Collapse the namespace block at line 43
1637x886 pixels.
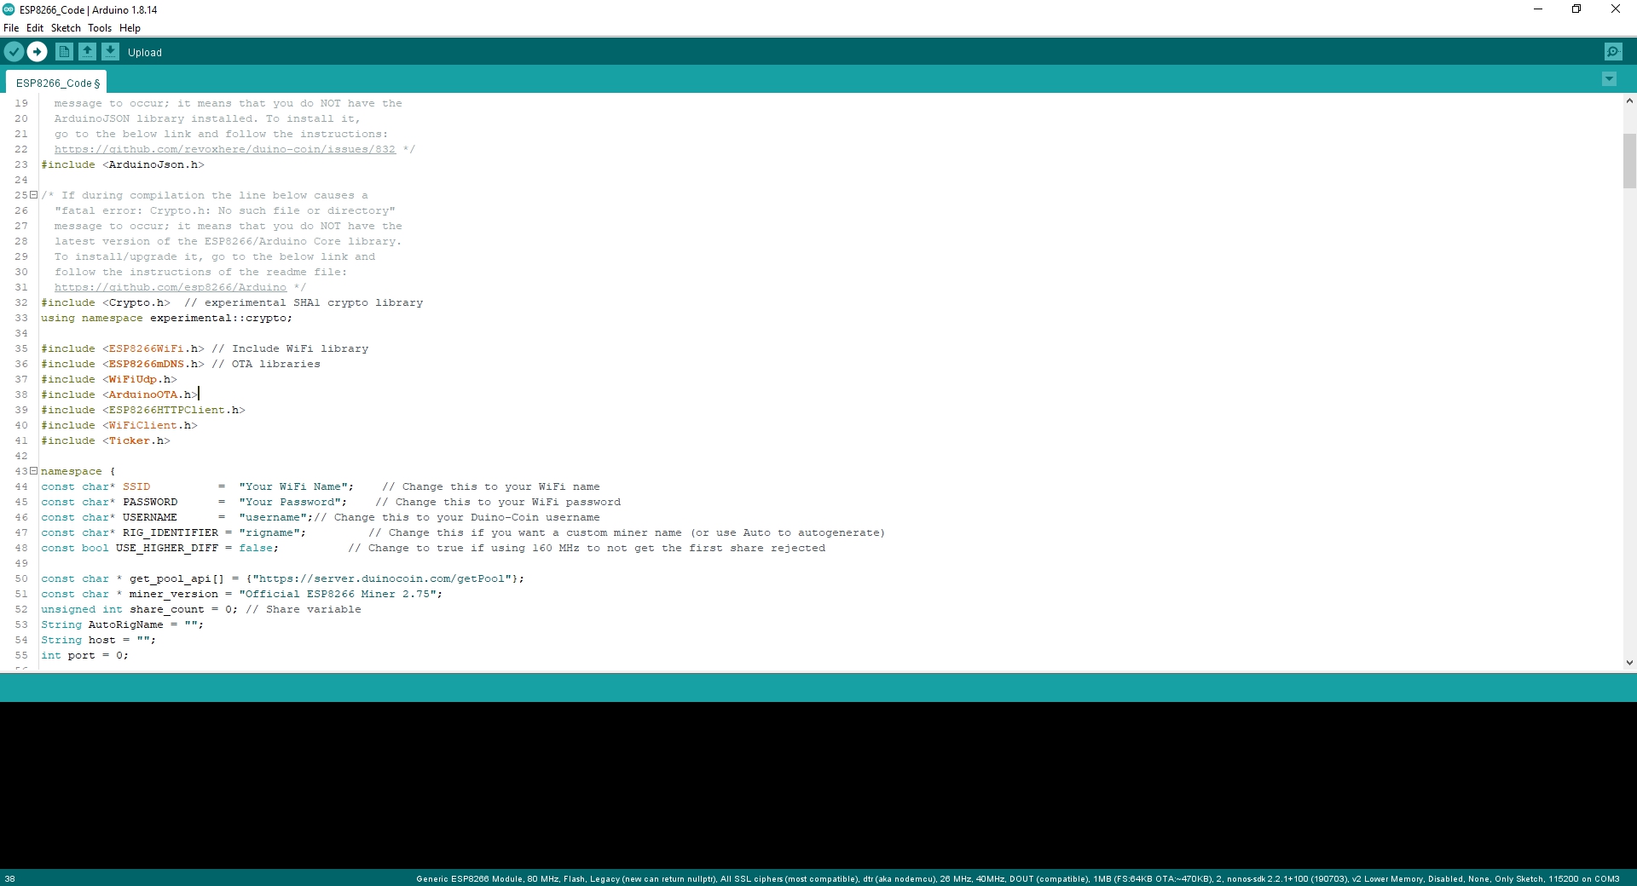33,469
